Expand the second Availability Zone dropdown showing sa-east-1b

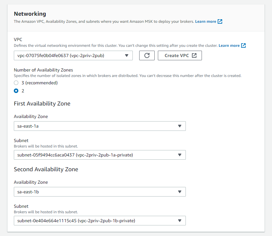point(100,192)
